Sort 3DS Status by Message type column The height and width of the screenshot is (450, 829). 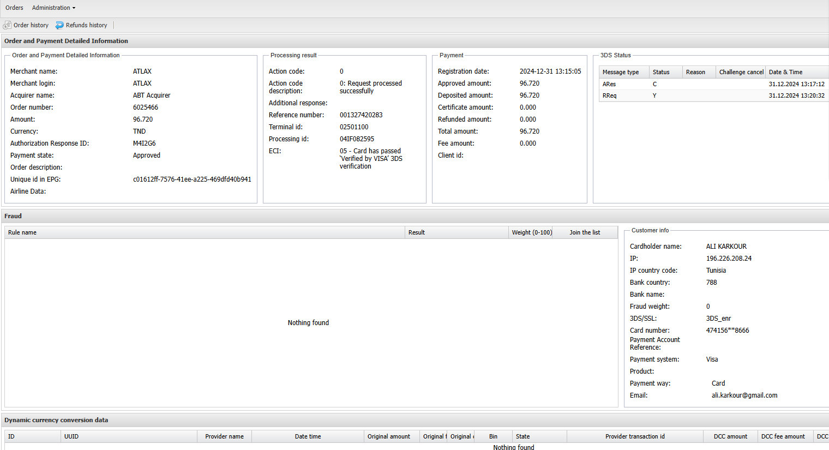[x=621, y=72]
